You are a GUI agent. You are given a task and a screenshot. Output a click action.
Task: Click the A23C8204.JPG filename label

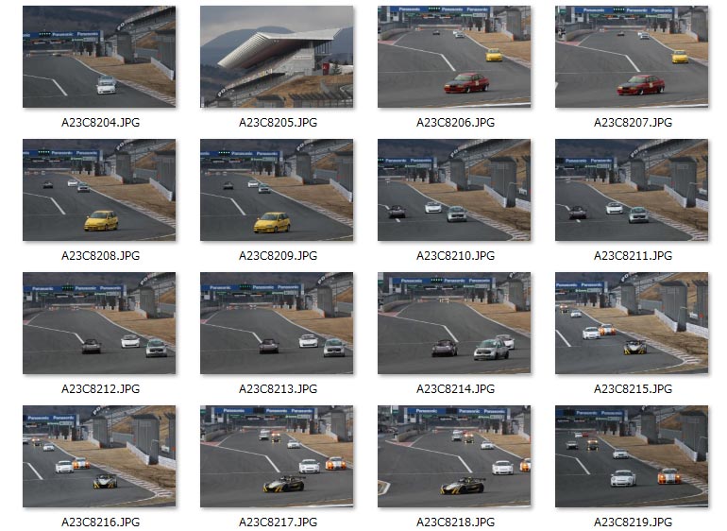101,123
